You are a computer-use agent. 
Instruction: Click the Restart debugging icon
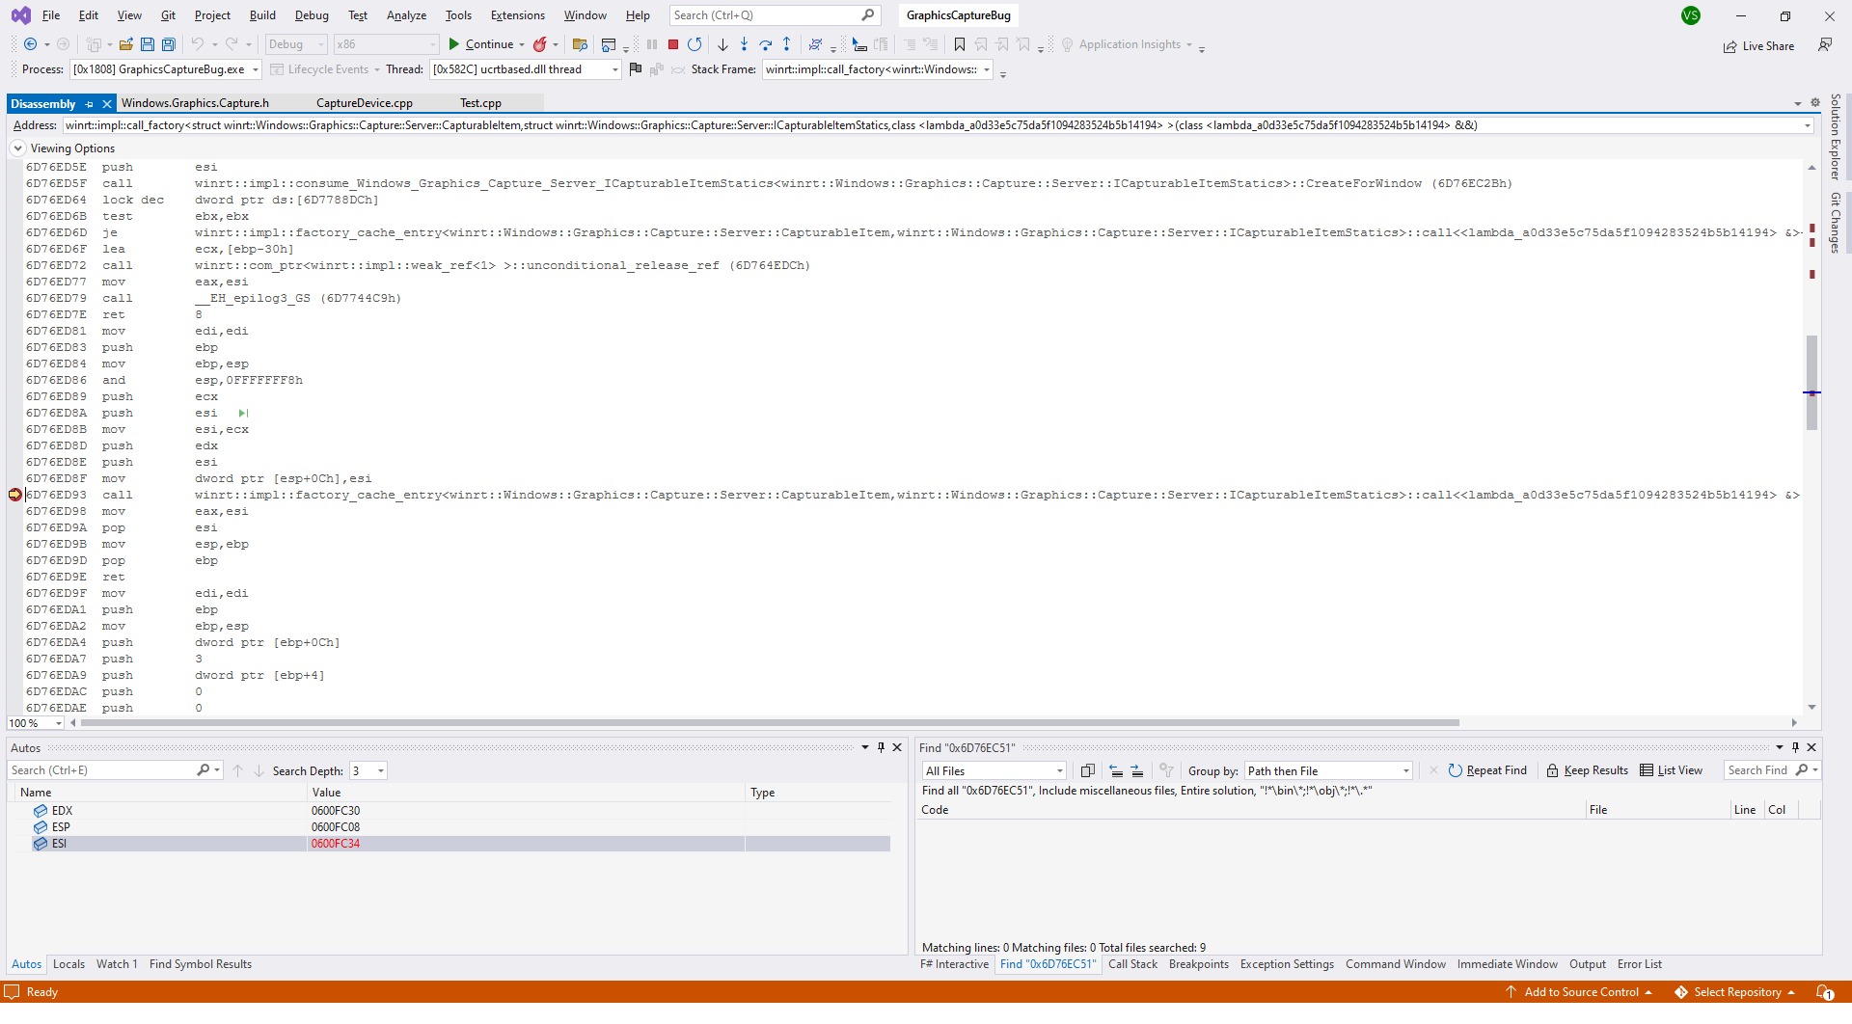coord(695,43)
